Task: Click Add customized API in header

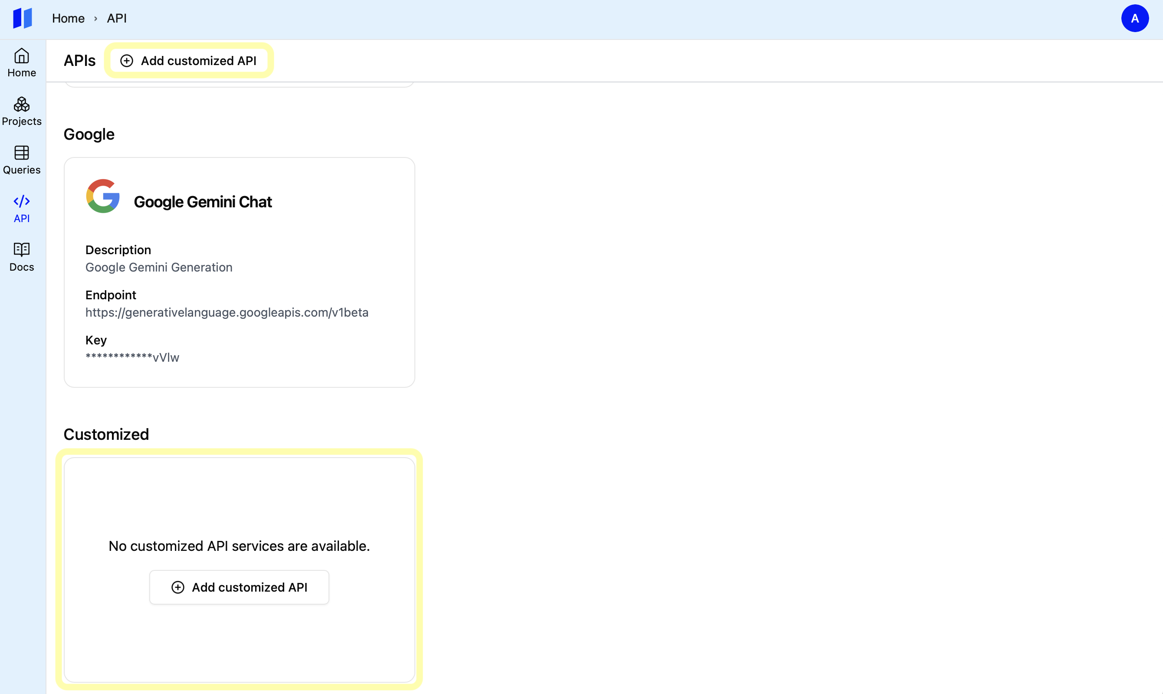Action: pyautogui.click(x=189, y=61)
